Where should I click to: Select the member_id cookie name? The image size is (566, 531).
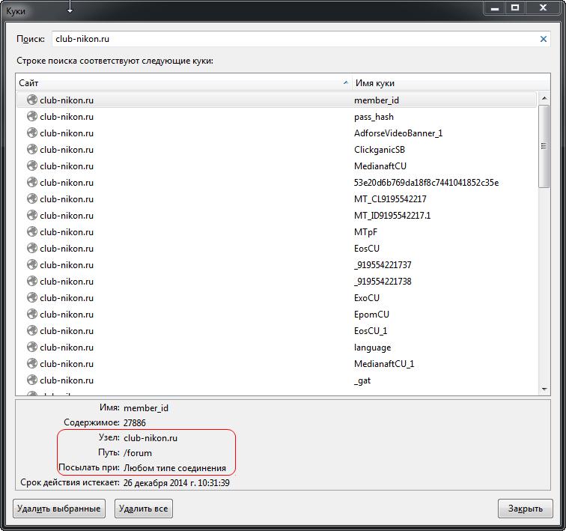tap(377, 100)
